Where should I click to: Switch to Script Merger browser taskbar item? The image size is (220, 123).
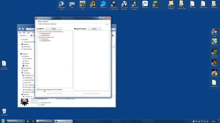click(16, 121)
